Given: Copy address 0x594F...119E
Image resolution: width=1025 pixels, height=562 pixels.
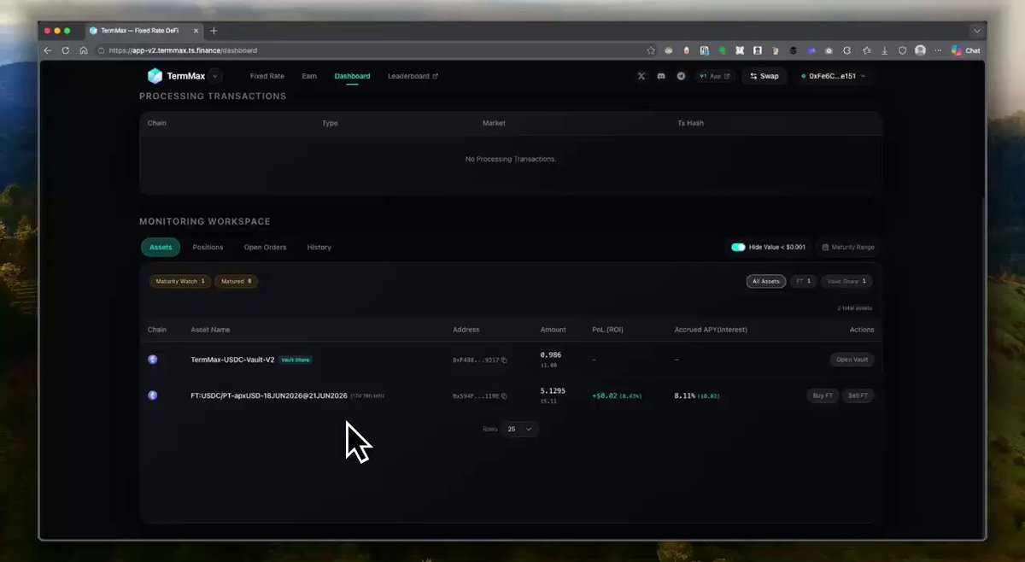Looking at the screenshot, I should pyautogui.click(x=504, y=396).
